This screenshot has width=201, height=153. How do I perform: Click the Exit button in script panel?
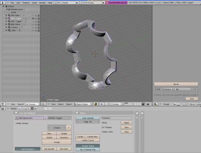point(192,99)
